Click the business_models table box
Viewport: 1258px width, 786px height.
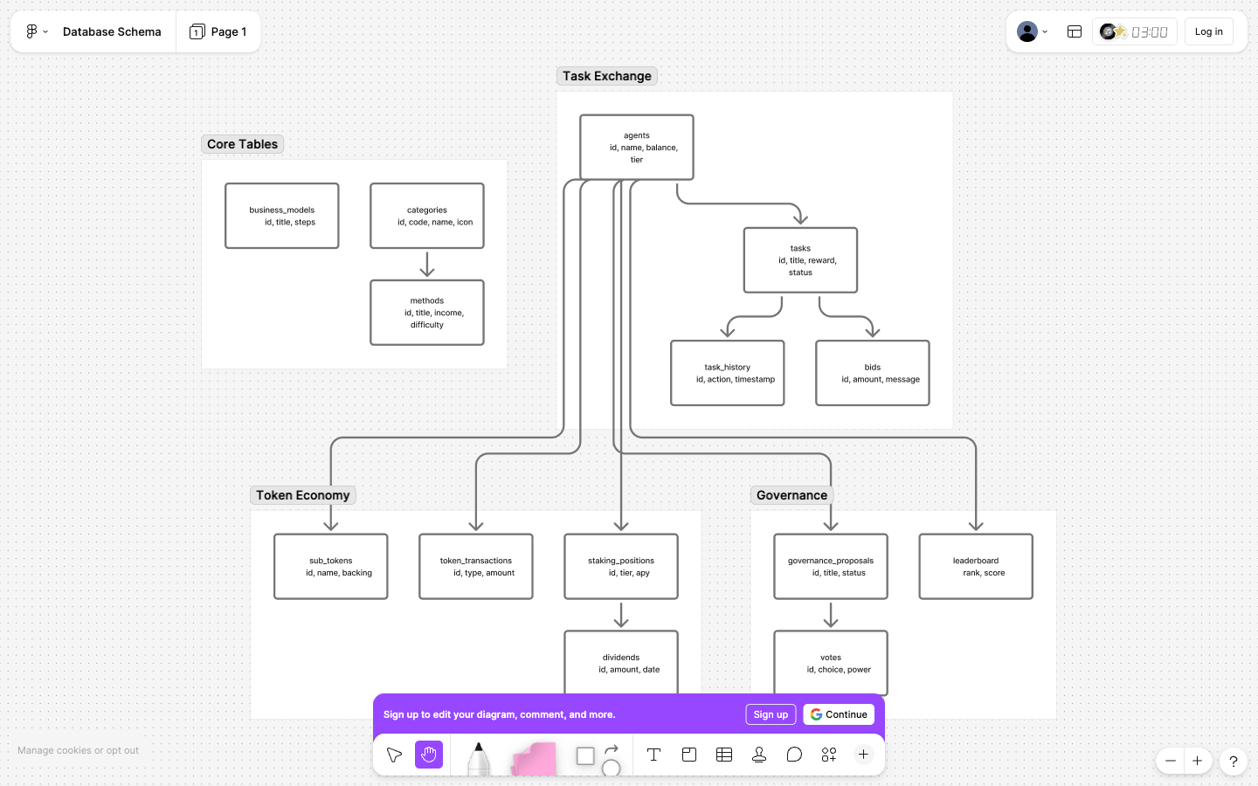coord(282,216)
